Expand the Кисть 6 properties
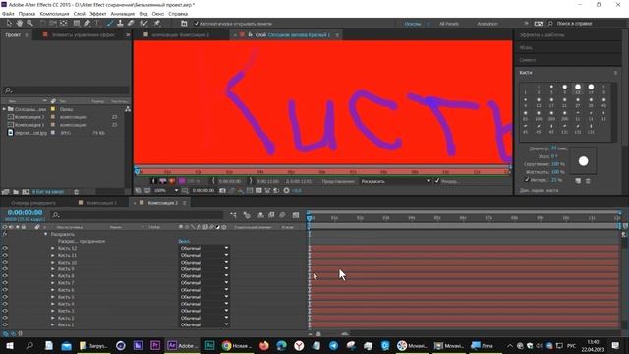Viewport: 629px width, 354px height. [52, 290]
